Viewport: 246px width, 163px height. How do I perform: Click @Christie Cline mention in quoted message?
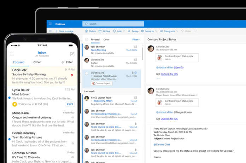pyautogui.click(x=162, y=145)
